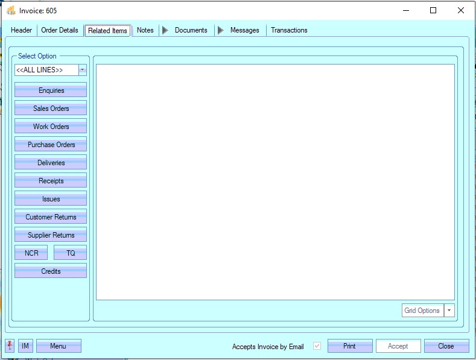Click the arrow icon before Messages tab
476x360 pixels.
221,30
